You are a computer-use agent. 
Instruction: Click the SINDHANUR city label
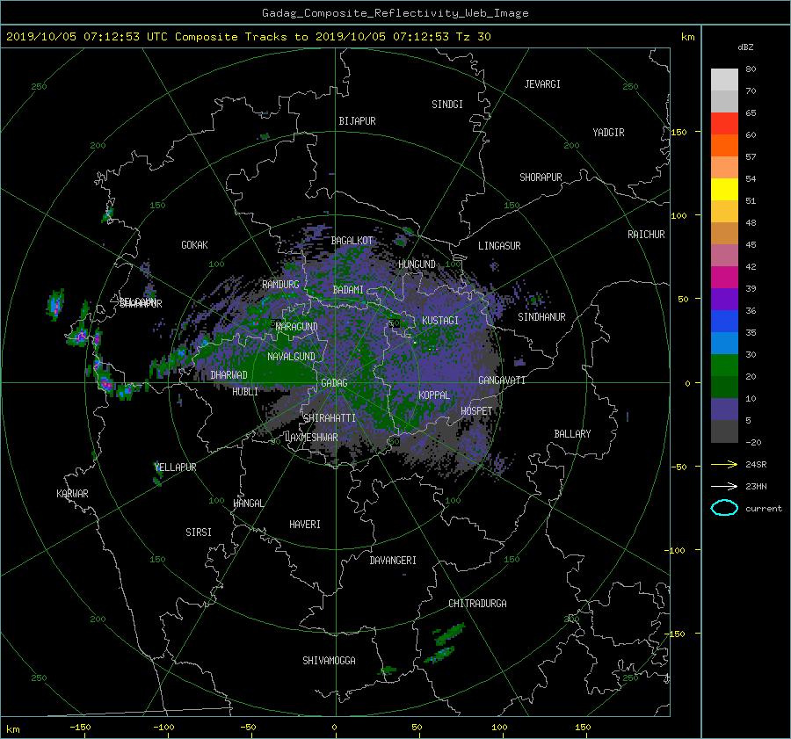[x=541, y=317]
